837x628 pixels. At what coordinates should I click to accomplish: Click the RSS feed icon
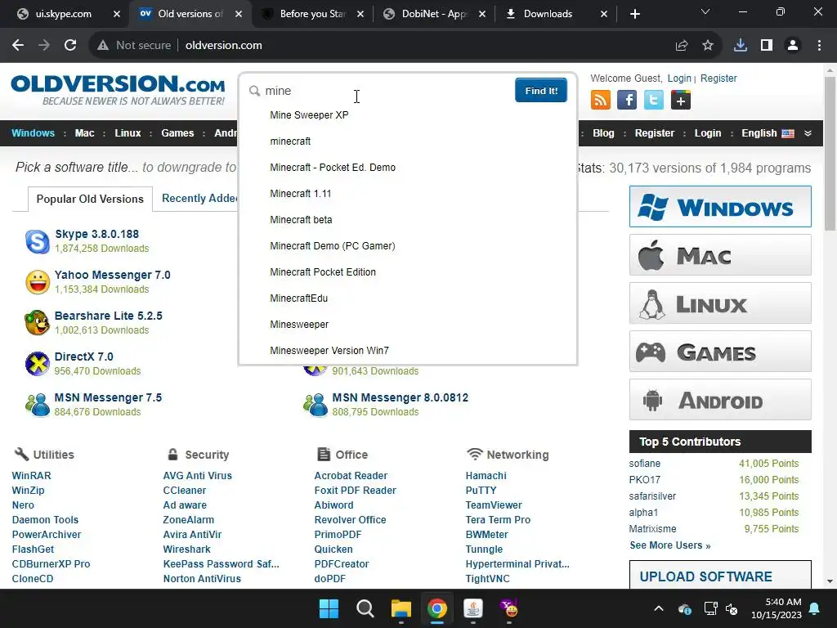[x=601, y=100]
